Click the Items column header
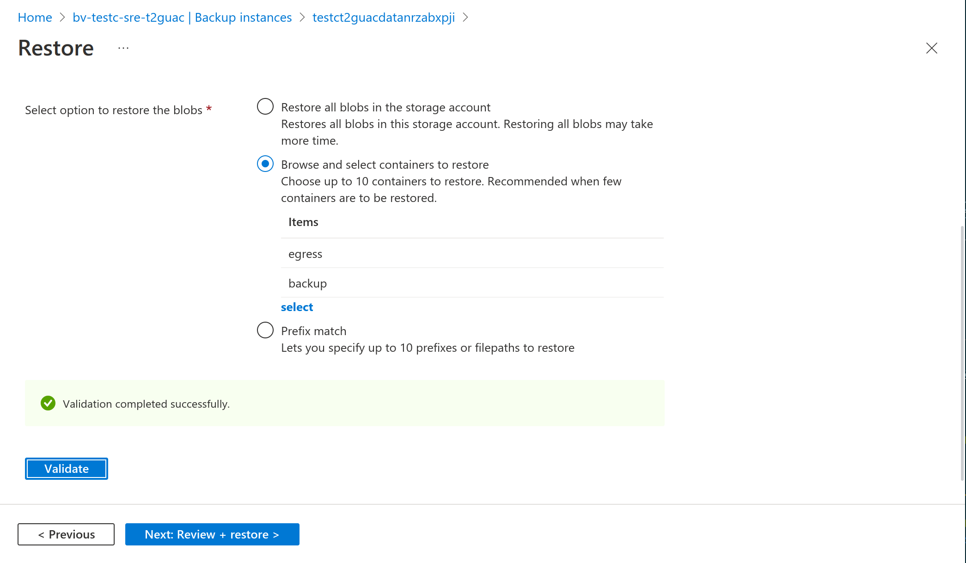The width and height of the screenshot is (966, 563). pyautogui.click(x=303, y=222)
